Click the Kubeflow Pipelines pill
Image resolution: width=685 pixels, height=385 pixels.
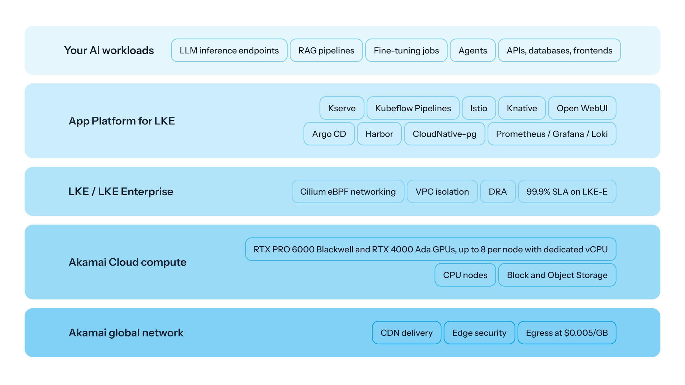point(413,108)
